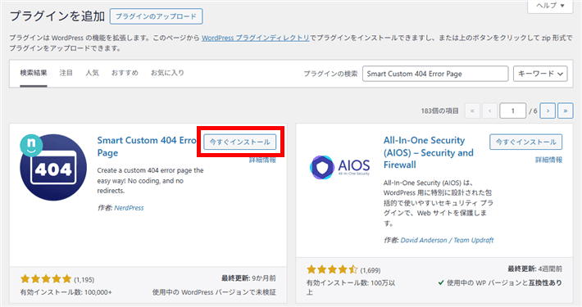The height and width of the screenshot is (307, 582).
Task: Click the AIOS plugin logo
Action: [339, 168]
